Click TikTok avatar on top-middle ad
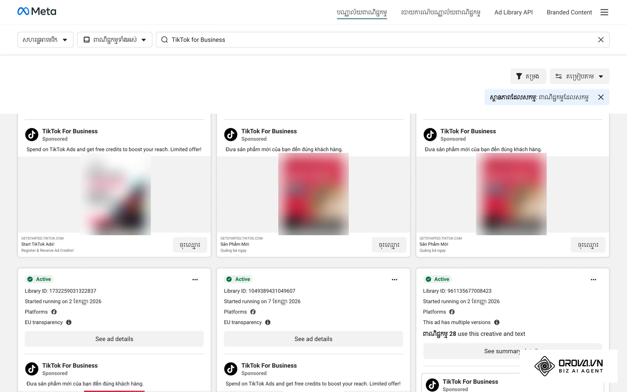Screen dimensions: 627x392 pyautogui.click(x=231, y=134)
